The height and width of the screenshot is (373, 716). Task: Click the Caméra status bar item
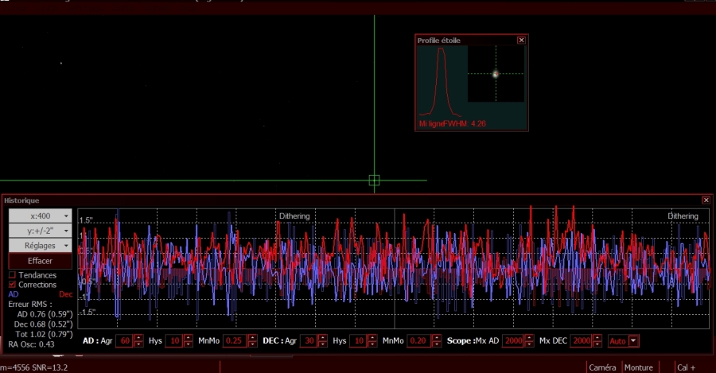(x=601, y=367)
